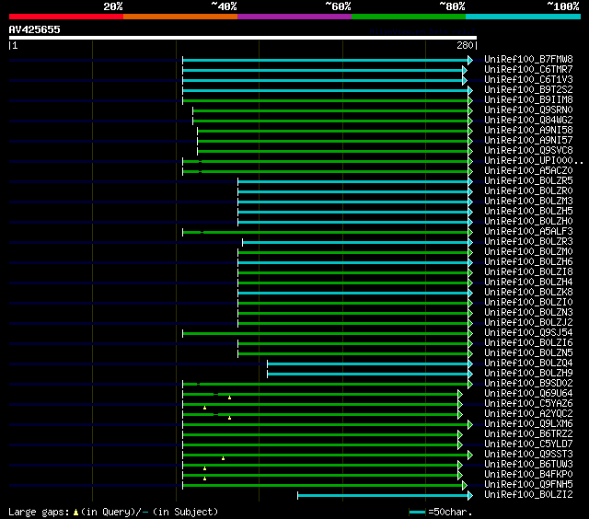Click the UniRef100_B6TUW3 label
The height and width of the screenshot is (519, 589).
coord(528,465)
